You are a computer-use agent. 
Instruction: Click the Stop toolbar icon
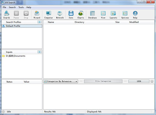pos(26,15)
